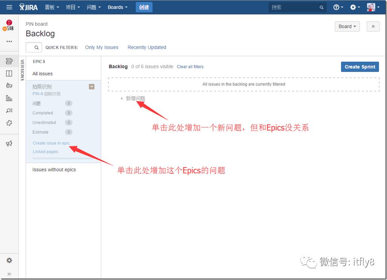Click the JIRA logo

tap(28, 7)
